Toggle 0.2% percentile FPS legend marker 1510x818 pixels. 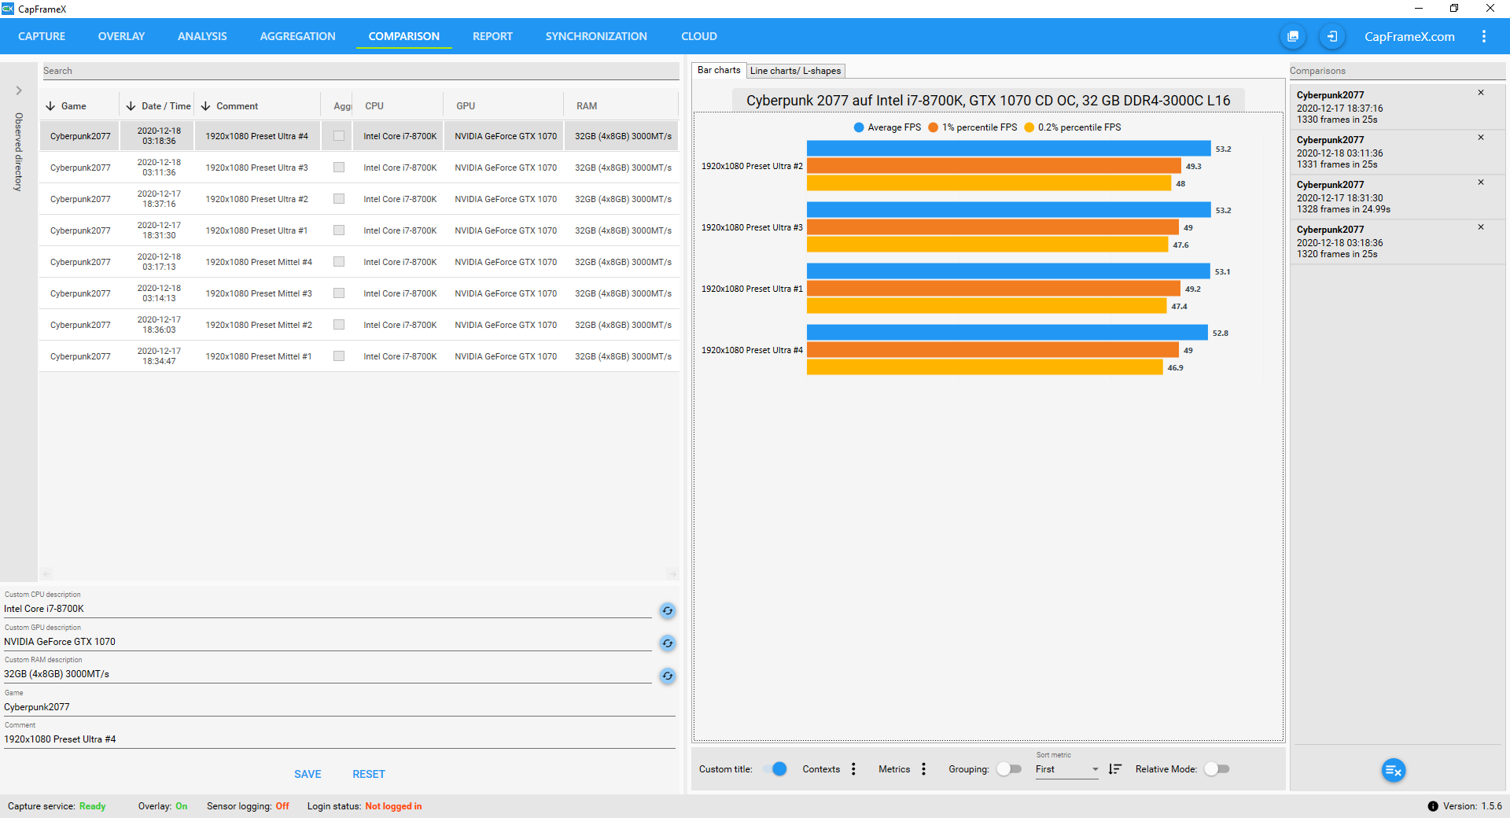[1029, 127]
